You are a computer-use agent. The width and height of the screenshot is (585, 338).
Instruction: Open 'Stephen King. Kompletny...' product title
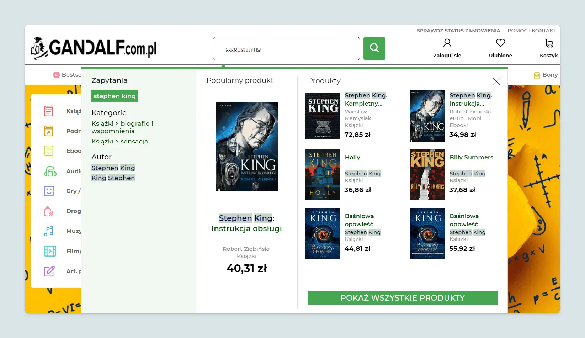click(x=366, y=99)
